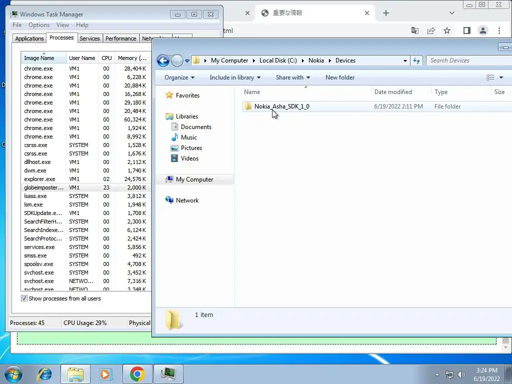The width and height of the screenshot is (512, 384).
Task: Open Task Manager Help menu
Action: [82, 25]
